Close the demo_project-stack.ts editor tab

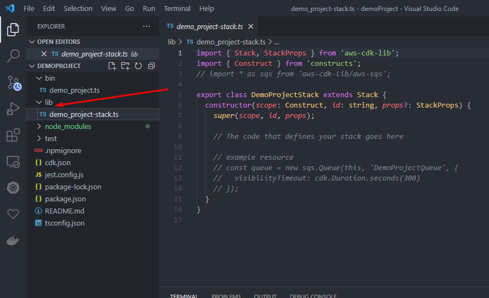pos(250,26)
